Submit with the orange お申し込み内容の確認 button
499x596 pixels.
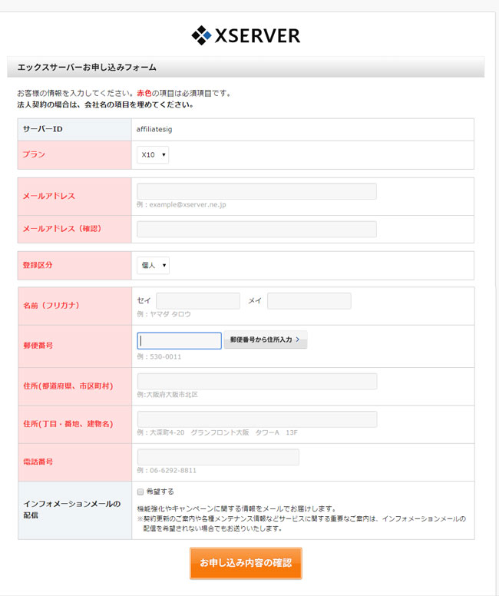pos(246,563)
